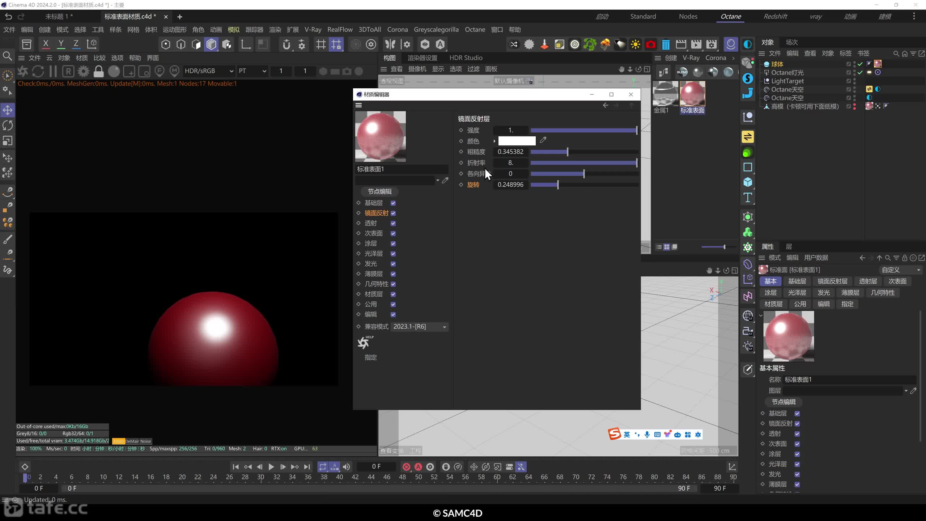Click the color eyedropper in material editor
This screenshot has height=521, width=926.
click(543, 140)
